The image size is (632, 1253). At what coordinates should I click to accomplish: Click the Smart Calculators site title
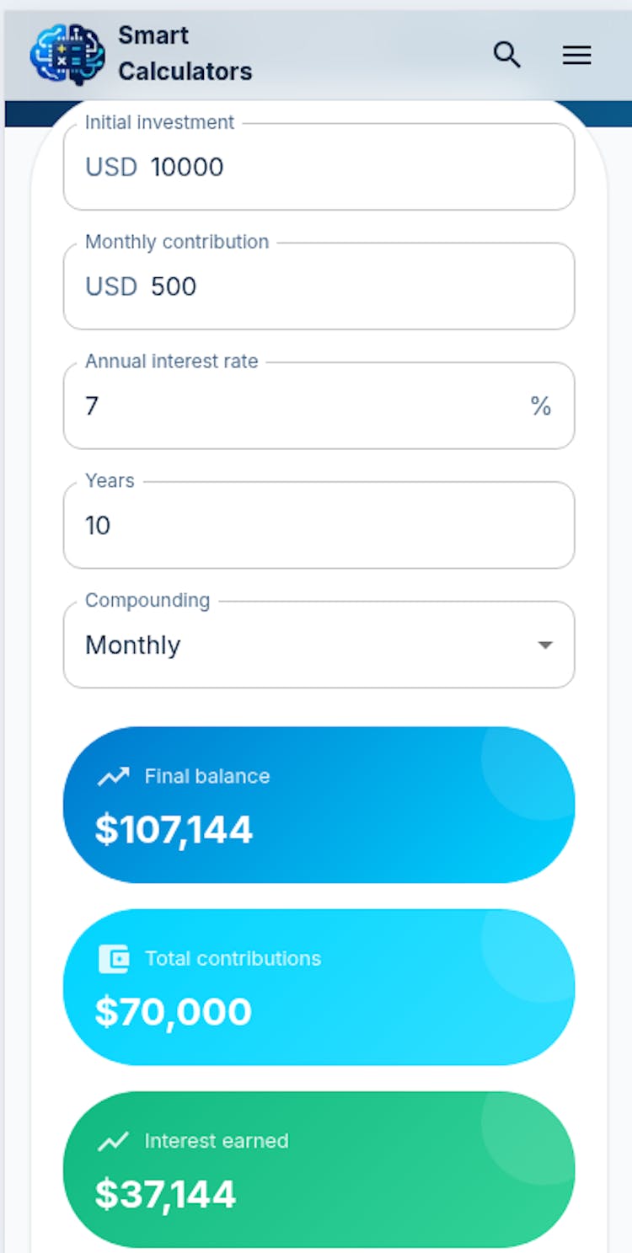point(185,54)
